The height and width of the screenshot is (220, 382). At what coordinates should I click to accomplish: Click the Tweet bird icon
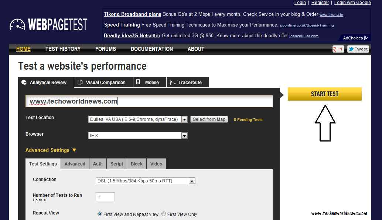tap(351, 49)
